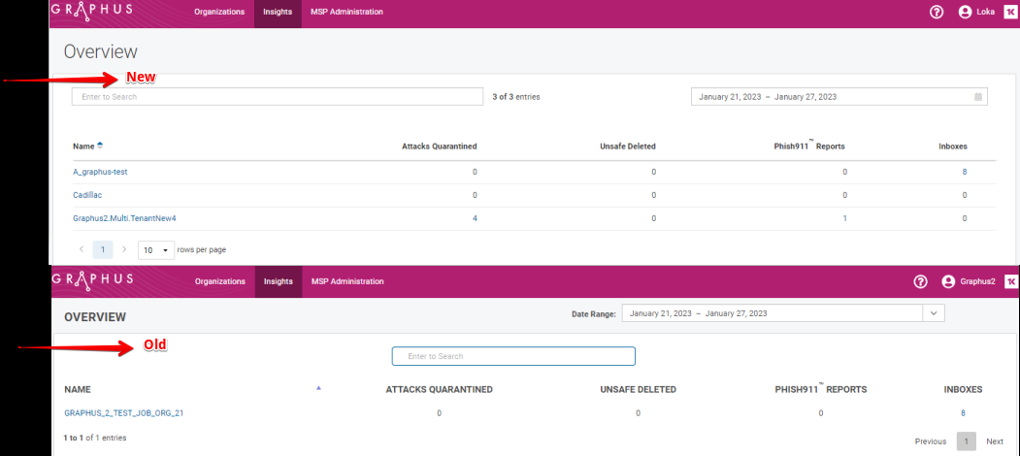The height and width of the screenshot is (456, 1020).
Task: Click UNSAFE DELETED header in Old table
Action: pyautogui.click(x=639, y=390)
